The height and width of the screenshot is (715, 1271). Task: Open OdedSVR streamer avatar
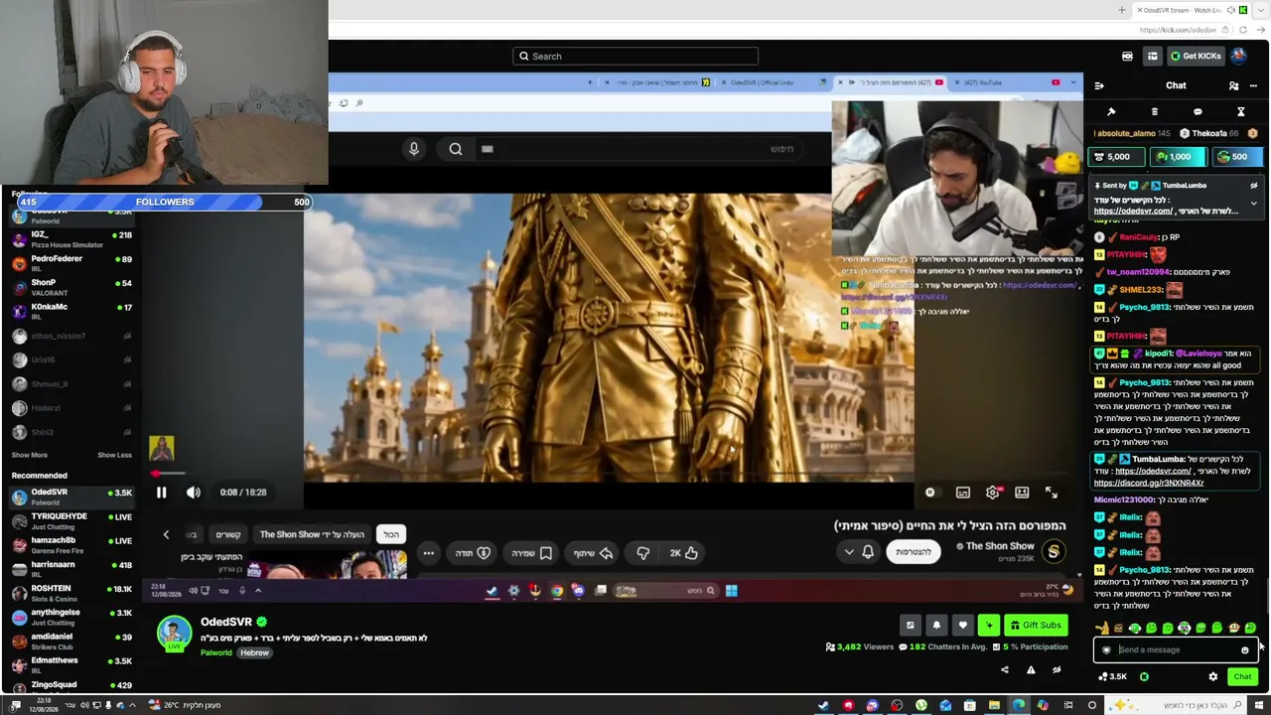[x=174, y=634]
